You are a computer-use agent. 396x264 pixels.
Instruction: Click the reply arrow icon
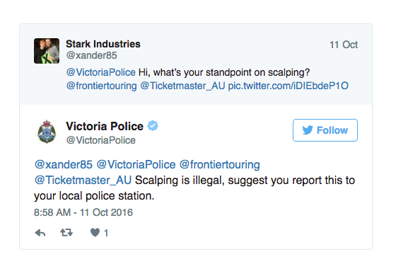coord(40,233)
